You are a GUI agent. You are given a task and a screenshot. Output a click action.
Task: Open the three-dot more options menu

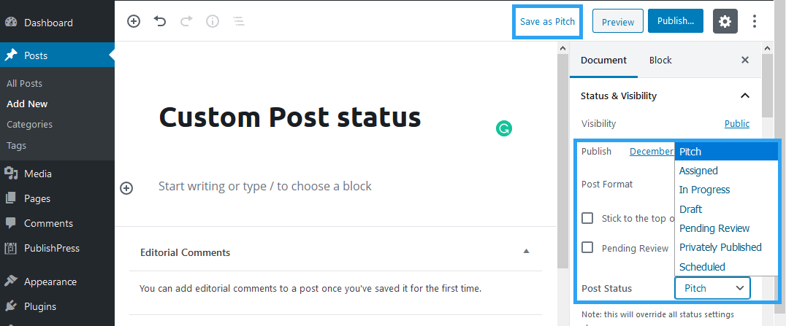(755, 21)
